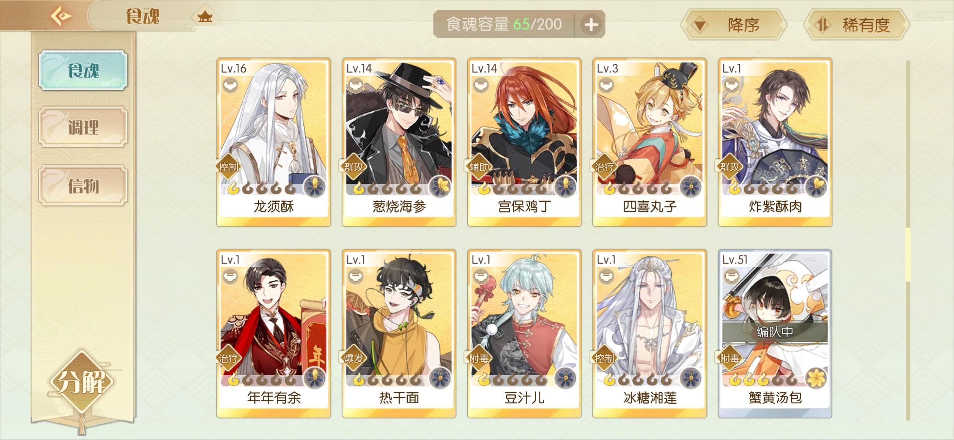Tap the back arrow icon
The width and height of the screenshot is (954, 440).
coord(62,16)
